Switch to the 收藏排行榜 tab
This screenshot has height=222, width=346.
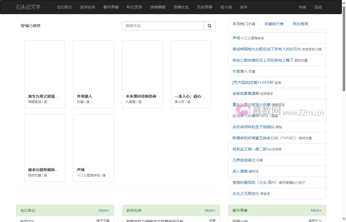click(274, 24)
